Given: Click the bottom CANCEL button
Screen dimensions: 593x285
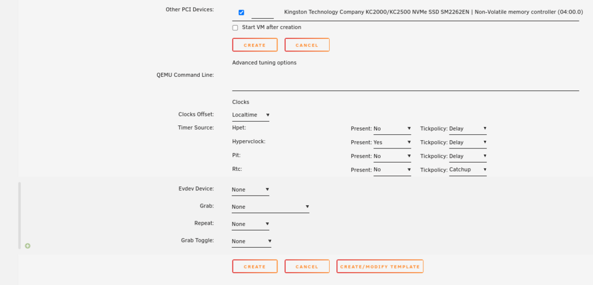Looking at the screenshot, I should [307, 266].
